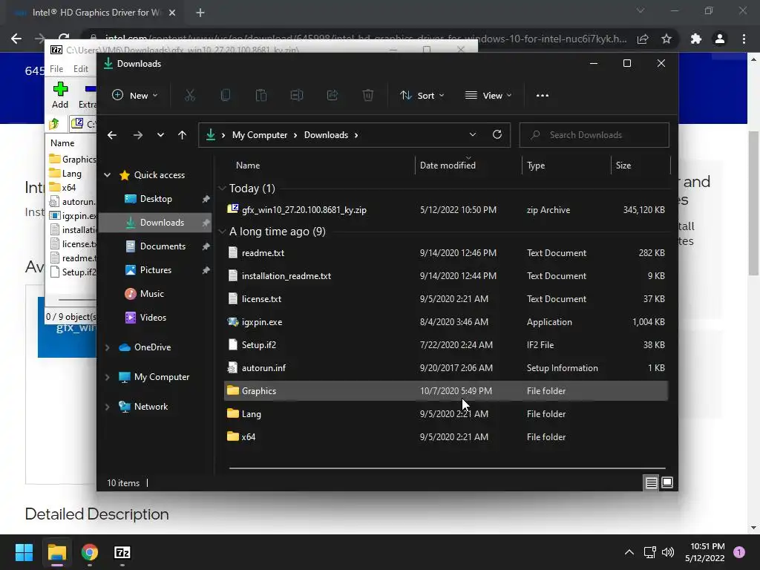Switch to large thumbnails view via status bar icon
This screenshot has height=570, width=760.
(667, 482)
